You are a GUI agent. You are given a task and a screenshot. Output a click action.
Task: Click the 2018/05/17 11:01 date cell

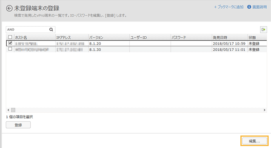(x=230, y=50)
